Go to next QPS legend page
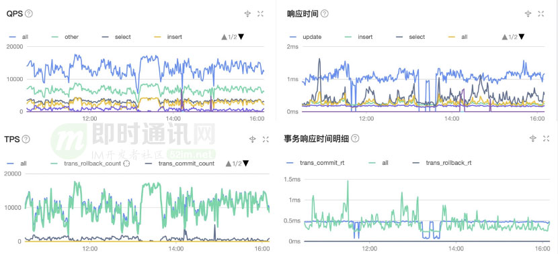The height and width of the screenshot is (254, 558). [241, 37]
